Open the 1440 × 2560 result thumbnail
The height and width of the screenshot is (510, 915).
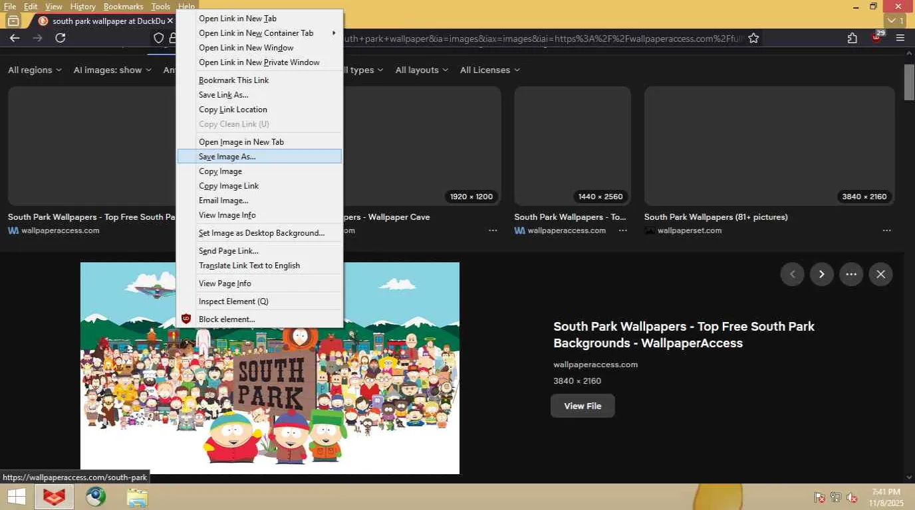[x=573, y=146]
